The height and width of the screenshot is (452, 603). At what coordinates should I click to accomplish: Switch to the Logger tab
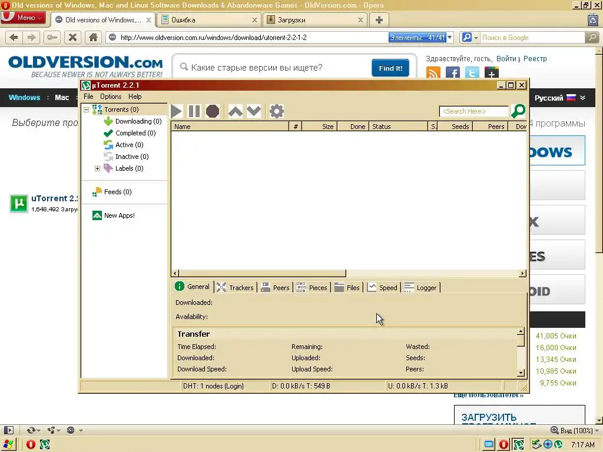pyautogui.click(x=420, y=287)
